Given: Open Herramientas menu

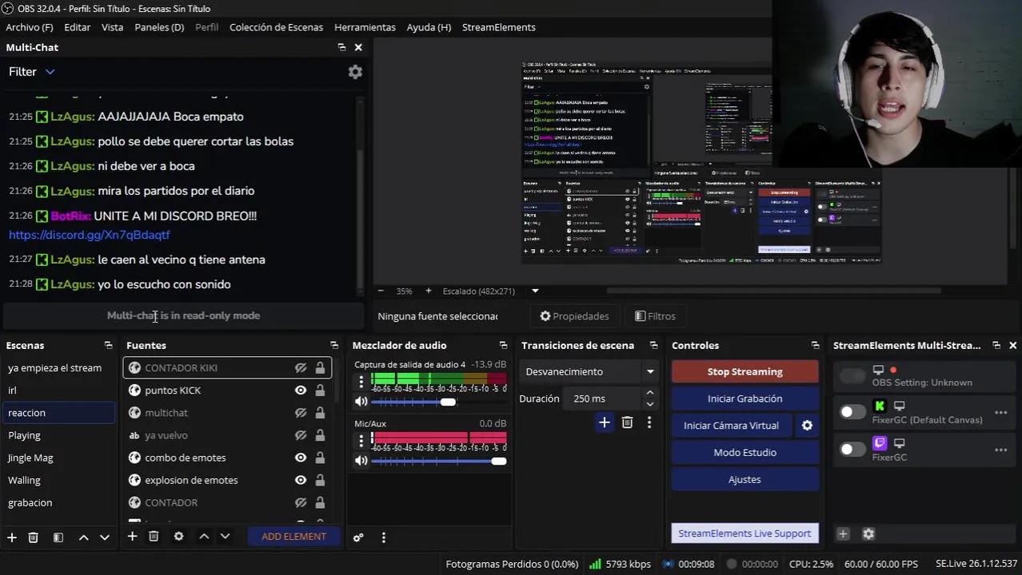Looking at the screenshot, I should (365, 27).
